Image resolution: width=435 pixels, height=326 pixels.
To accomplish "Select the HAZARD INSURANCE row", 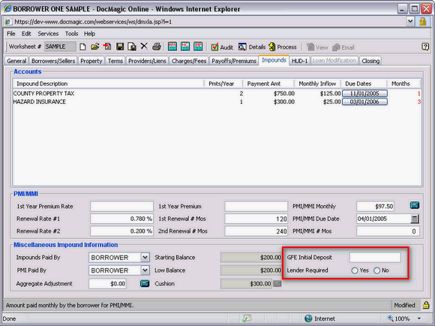I will 217,101.
